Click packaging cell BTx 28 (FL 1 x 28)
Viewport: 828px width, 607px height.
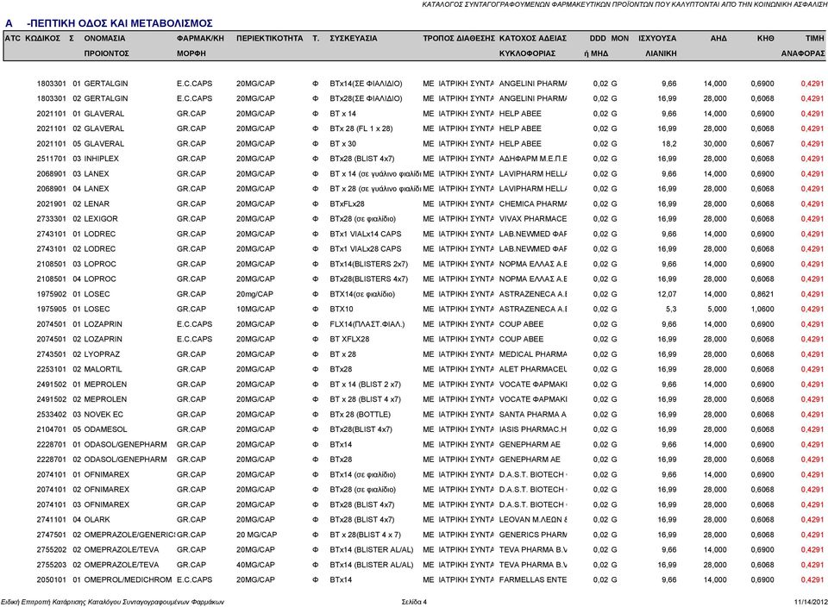pyautogui.click(x=361, y=128)
